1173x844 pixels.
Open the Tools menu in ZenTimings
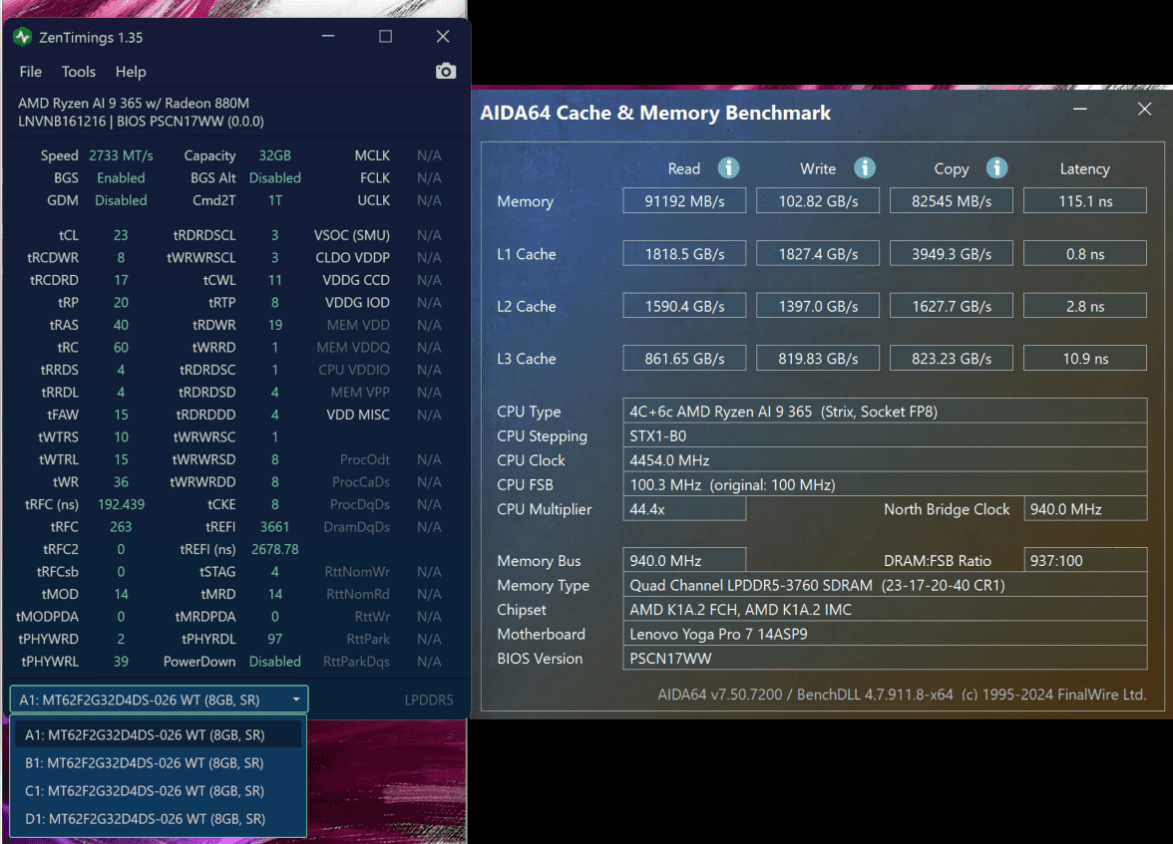click(78, 72)
